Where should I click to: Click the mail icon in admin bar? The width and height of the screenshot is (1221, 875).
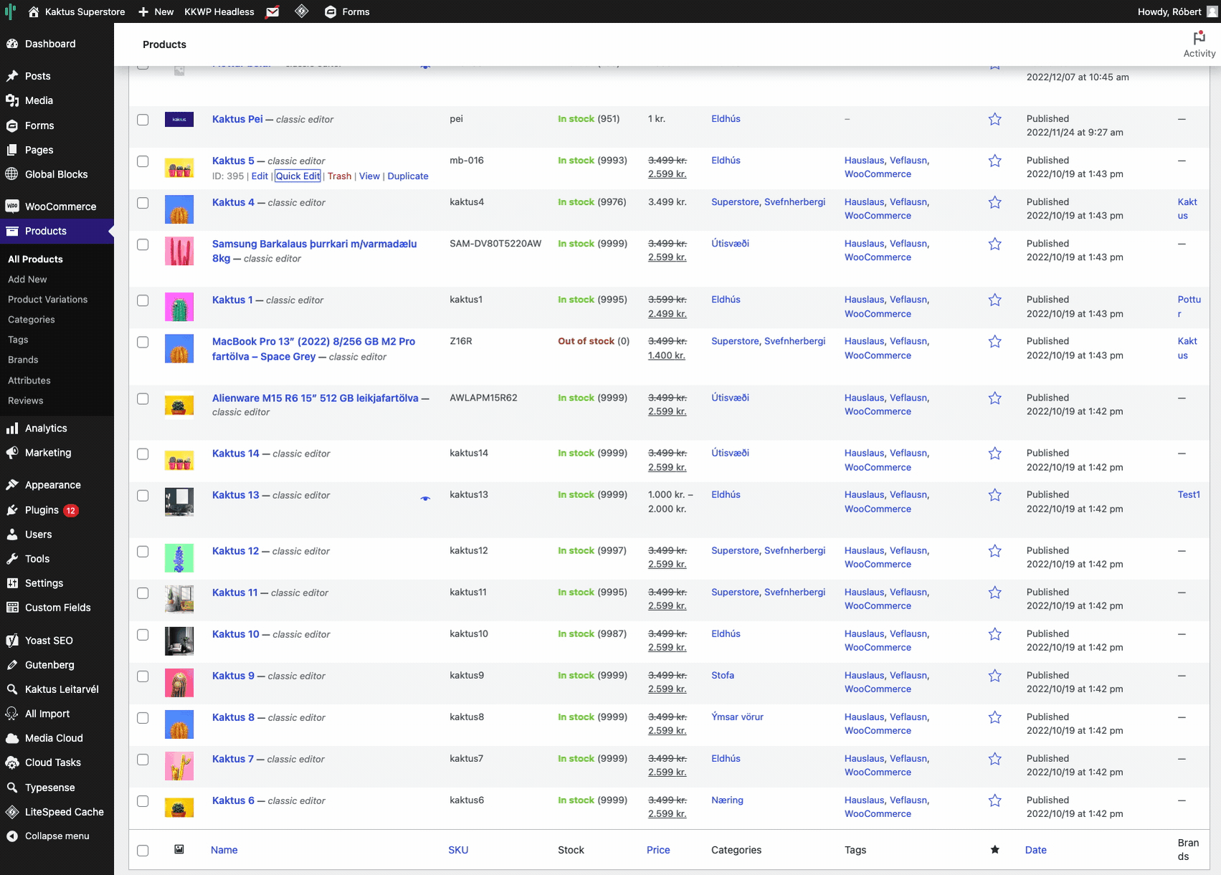272,12
